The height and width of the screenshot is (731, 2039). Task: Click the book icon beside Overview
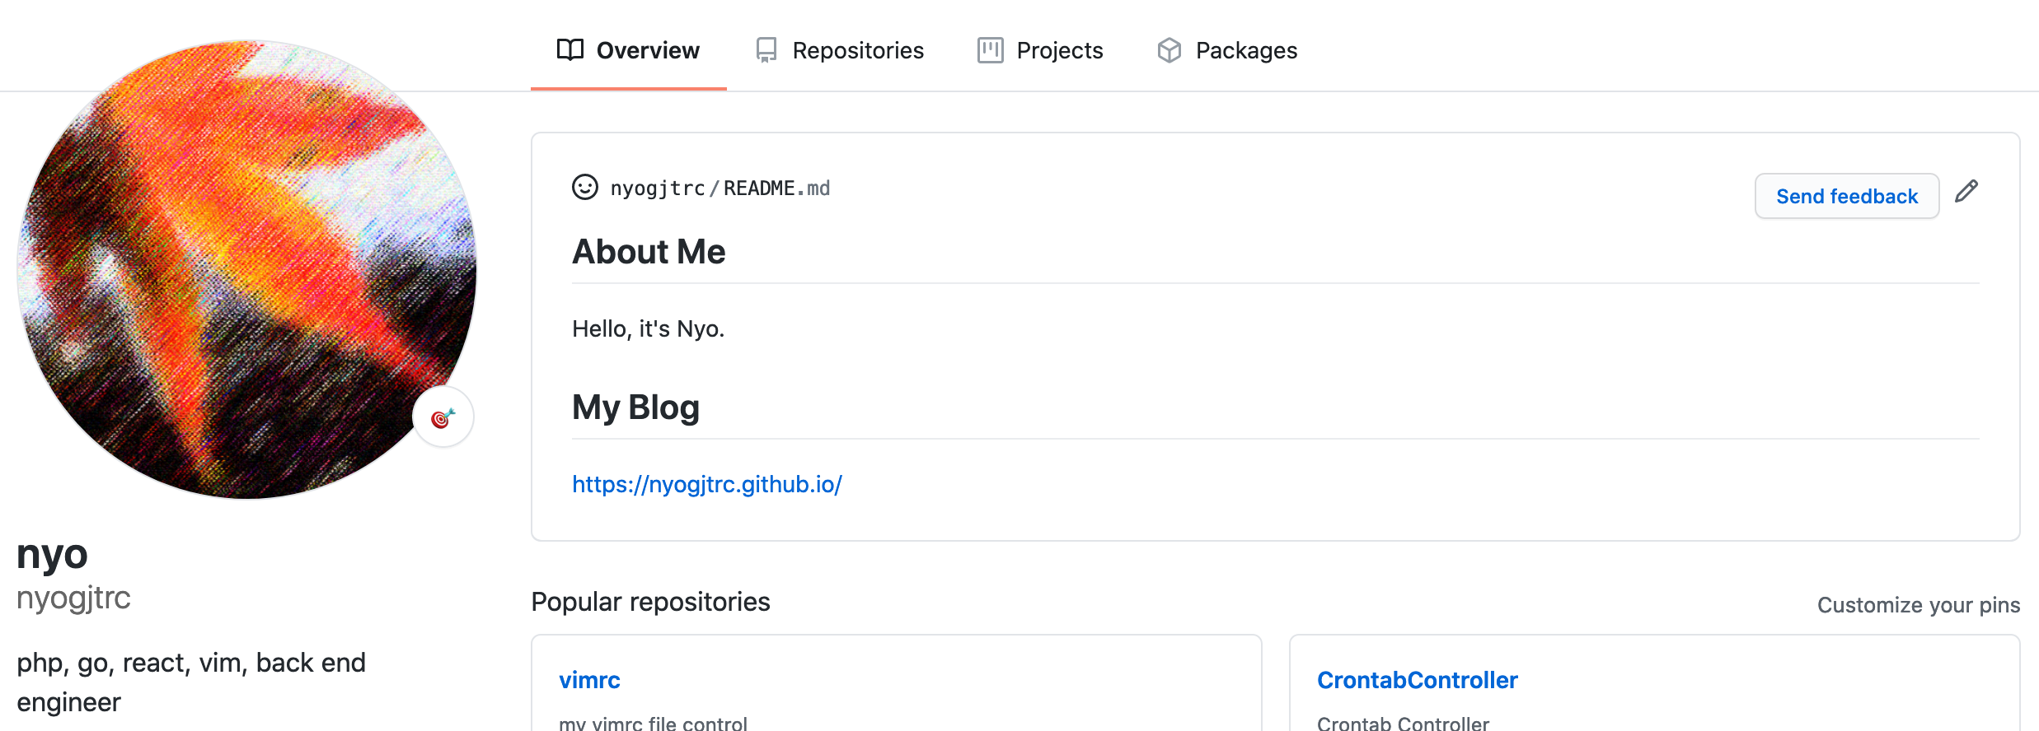click(570, 50)
